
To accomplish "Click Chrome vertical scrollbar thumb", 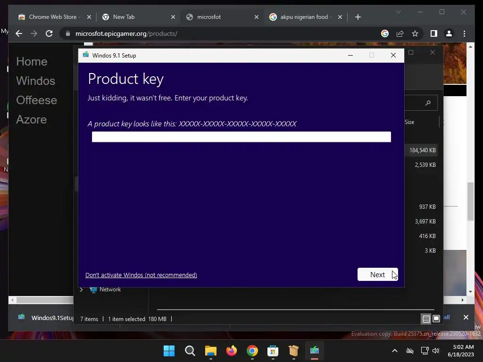I will 470,201.
